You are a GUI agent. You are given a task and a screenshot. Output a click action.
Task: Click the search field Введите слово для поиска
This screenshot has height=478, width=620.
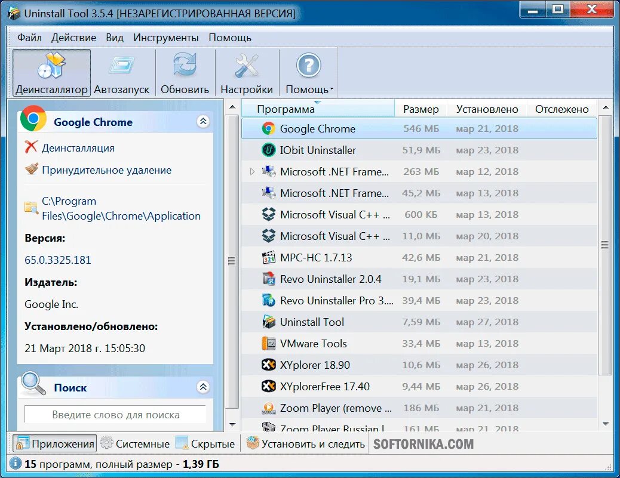(x=115, y=414)
